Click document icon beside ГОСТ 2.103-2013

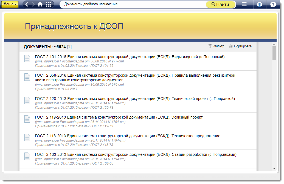[x=27, y=156]
